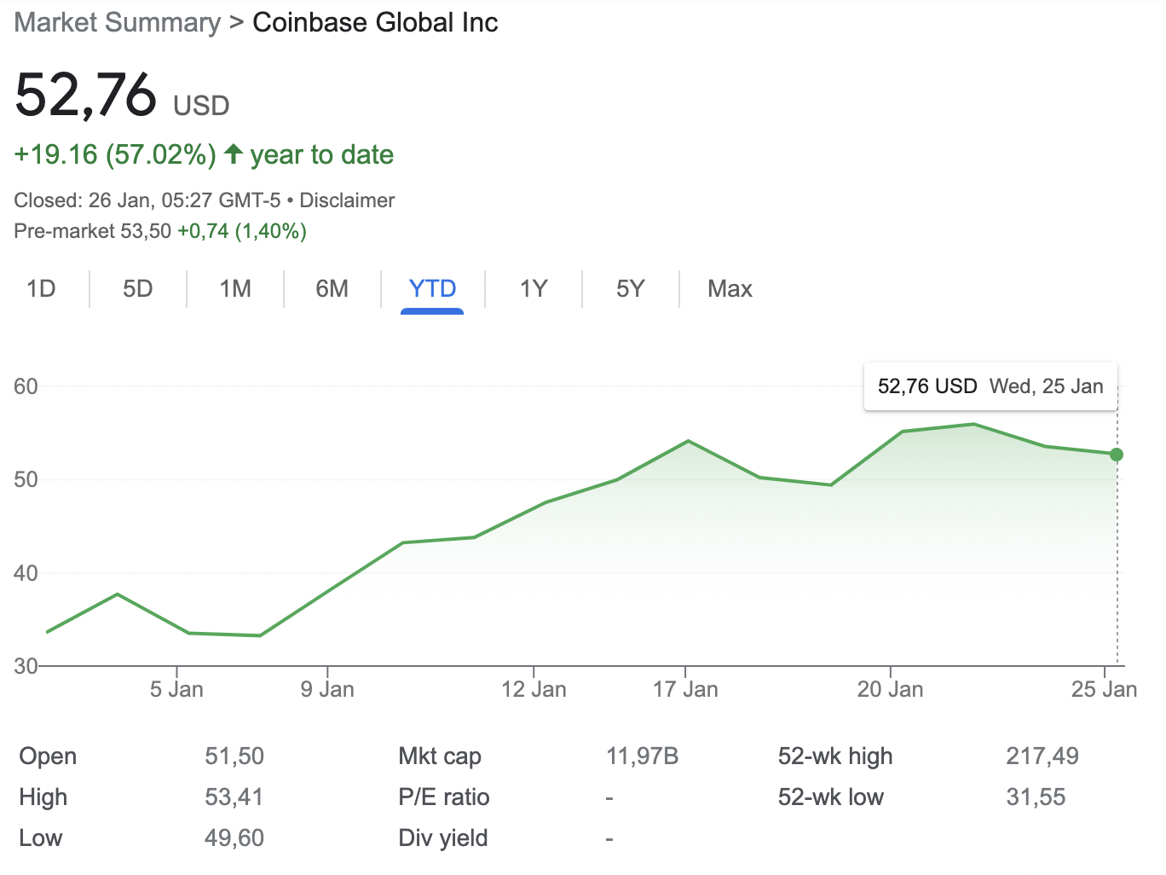
Task: Click the 52-wk high label
Action: click(835, 756)
